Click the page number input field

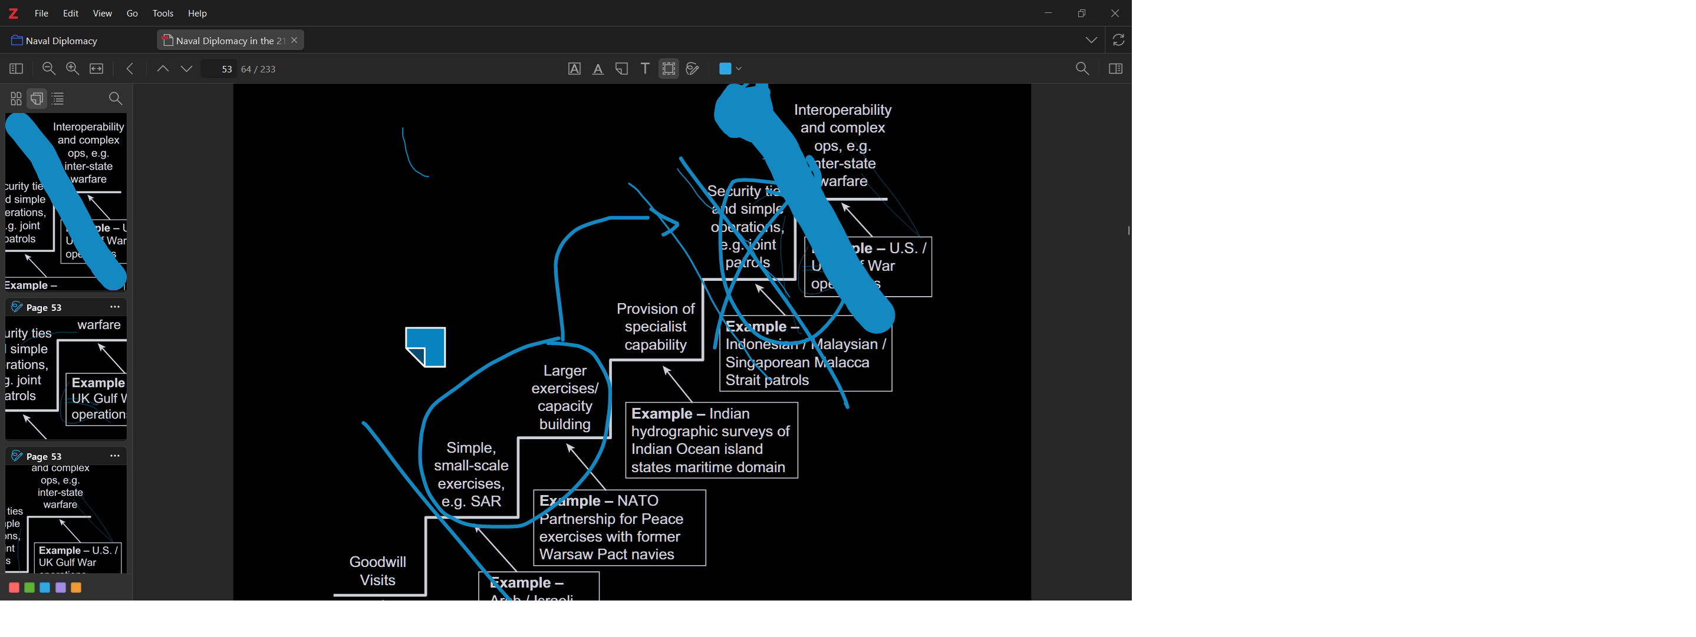[220, 69]
